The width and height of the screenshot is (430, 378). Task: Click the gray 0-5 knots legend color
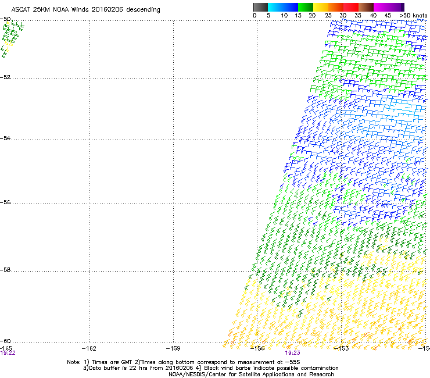point(260,7)
